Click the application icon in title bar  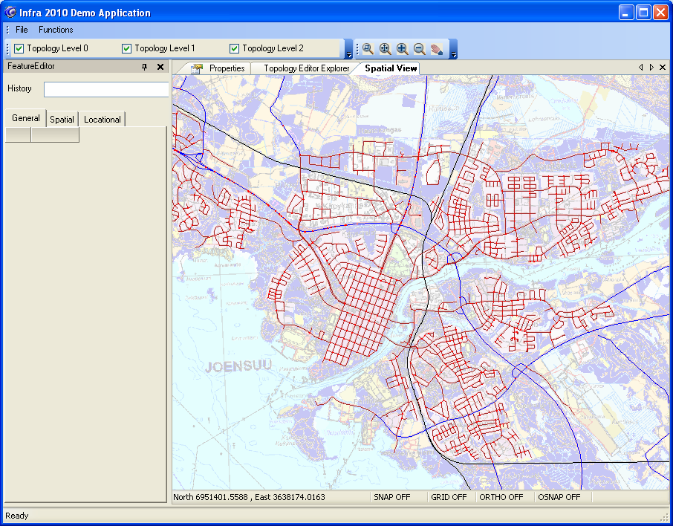pos(10,13)
